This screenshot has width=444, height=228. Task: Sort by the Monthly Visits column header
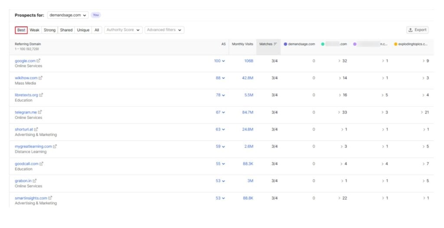point(242,44)
